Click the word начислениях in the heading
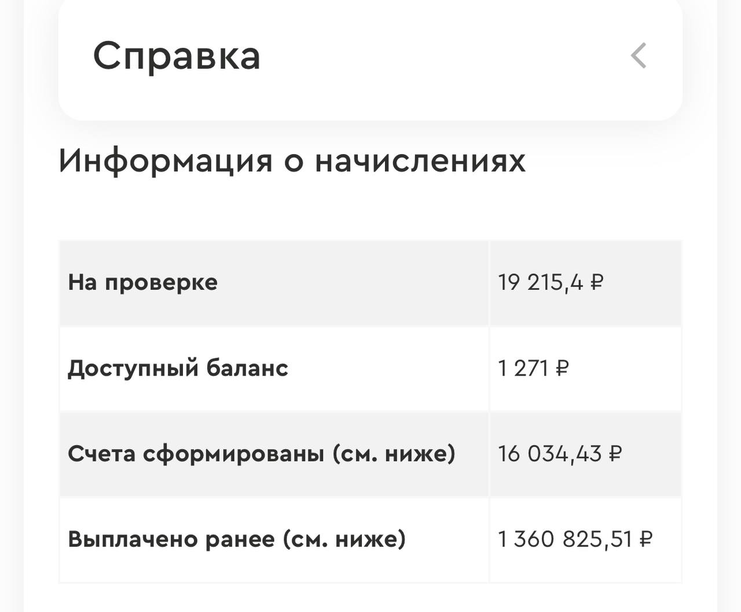This screenshot has width=741, height=612. tap(420, 161)
